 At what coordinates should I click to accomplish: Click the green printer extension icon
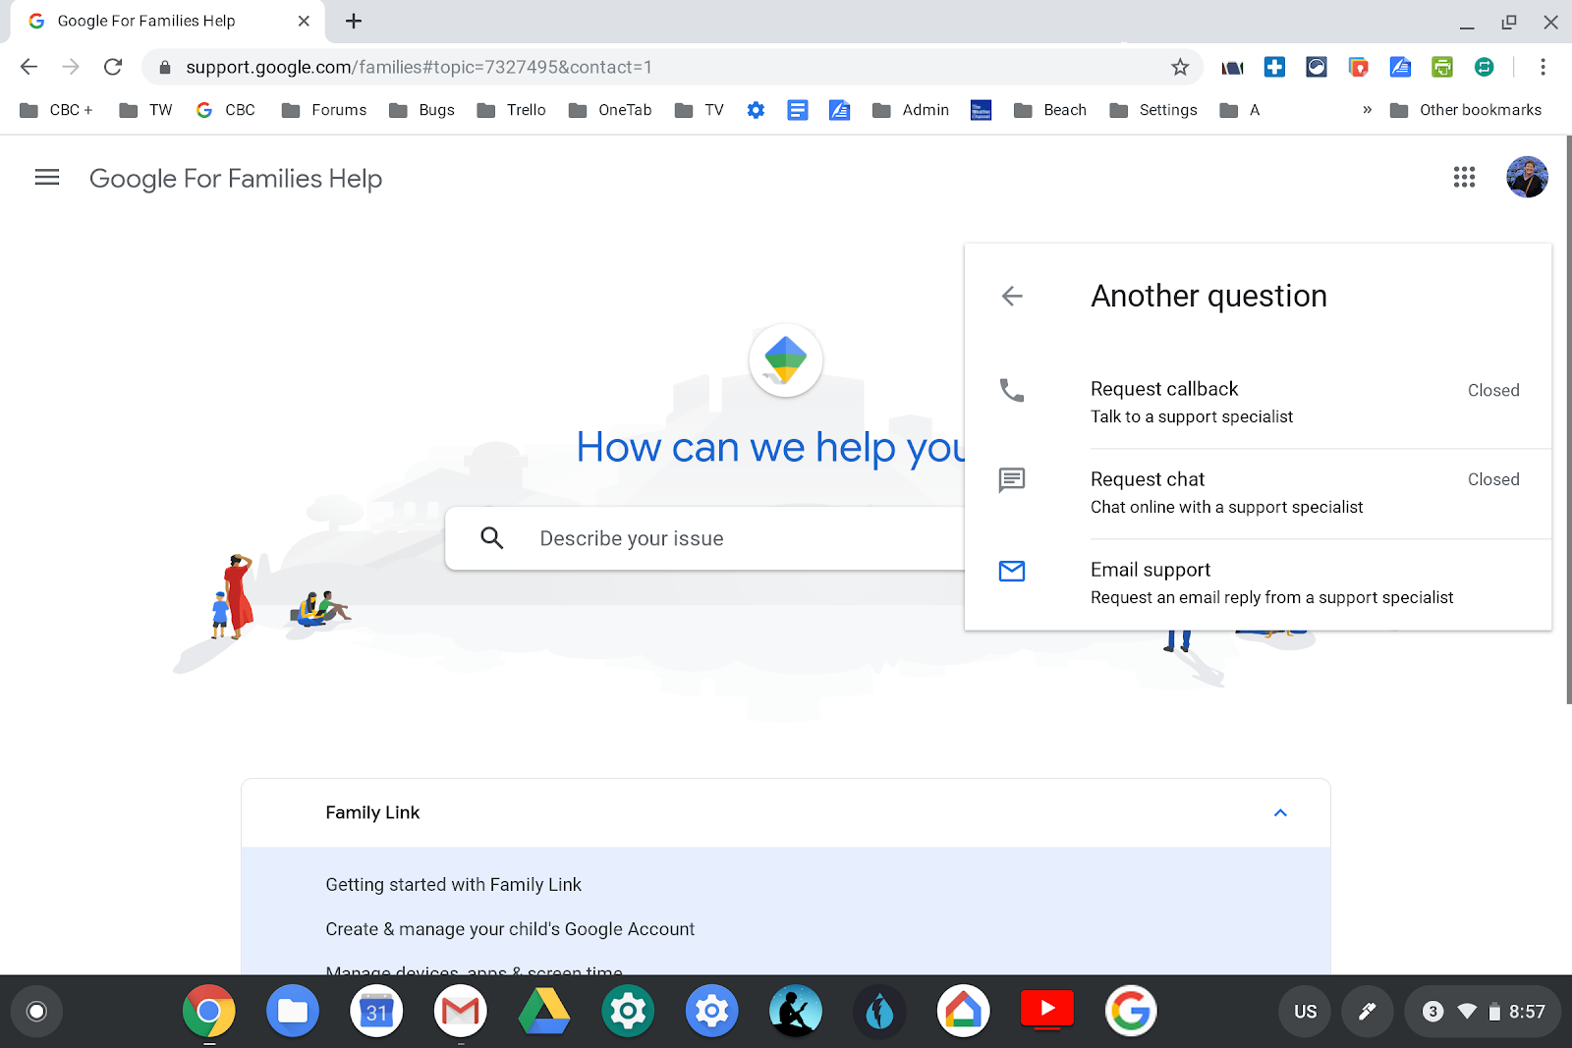(1442, 67)
